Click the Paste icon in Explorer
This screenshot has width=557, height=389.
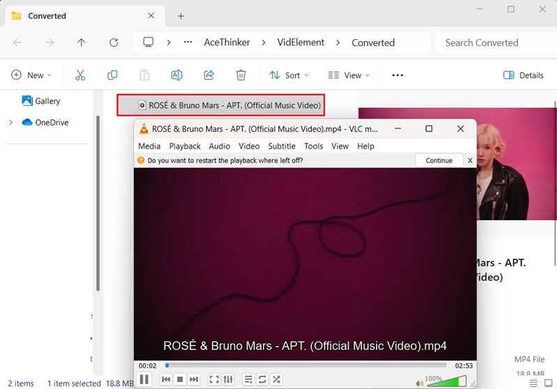[145, 75]
